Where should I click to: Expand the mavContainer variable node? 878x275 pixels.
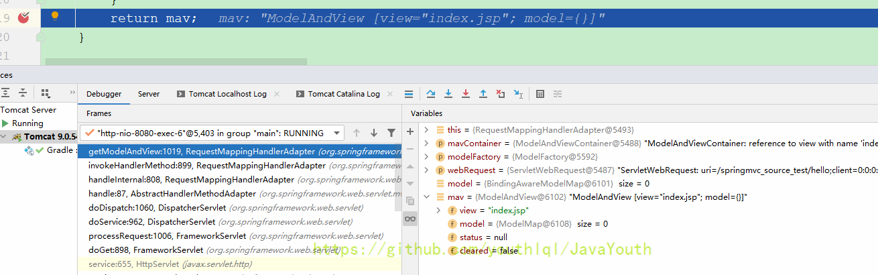[426, 144]
